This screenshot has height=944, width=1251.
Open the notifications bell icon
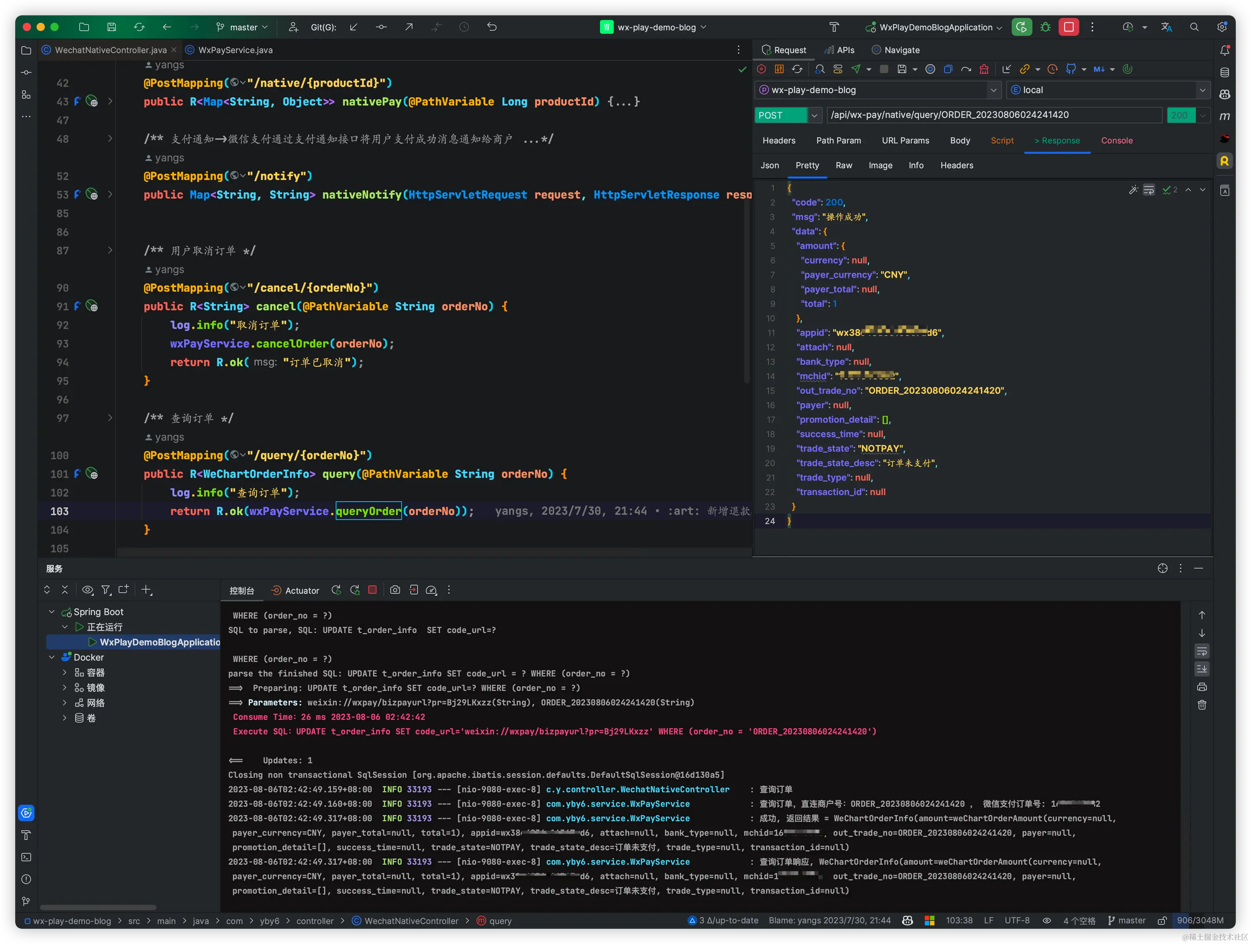point(1225,50)
